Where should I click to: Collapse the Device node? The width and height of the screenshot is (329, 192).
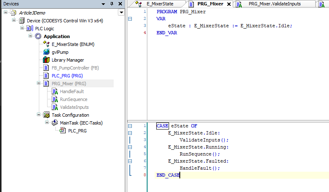pyautogui.click(x=14, y=20)
